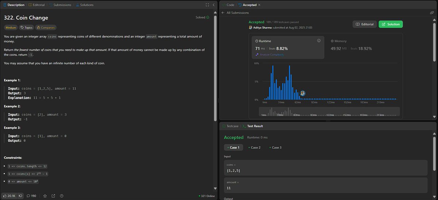The width and height of the screenshot is (438, 200).
Task: Click the 8.82% runtime beats value
Action: pyautogui.click(x=282, y=48)
